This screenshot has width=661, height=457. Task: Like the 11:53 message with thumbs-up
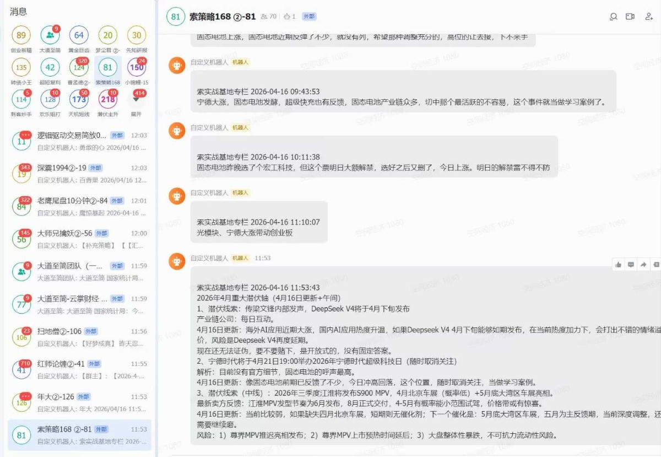point(619,265)
